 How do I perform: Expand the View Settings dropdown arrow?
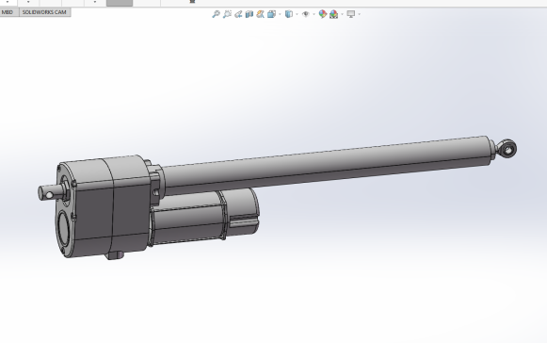(359, 14)
